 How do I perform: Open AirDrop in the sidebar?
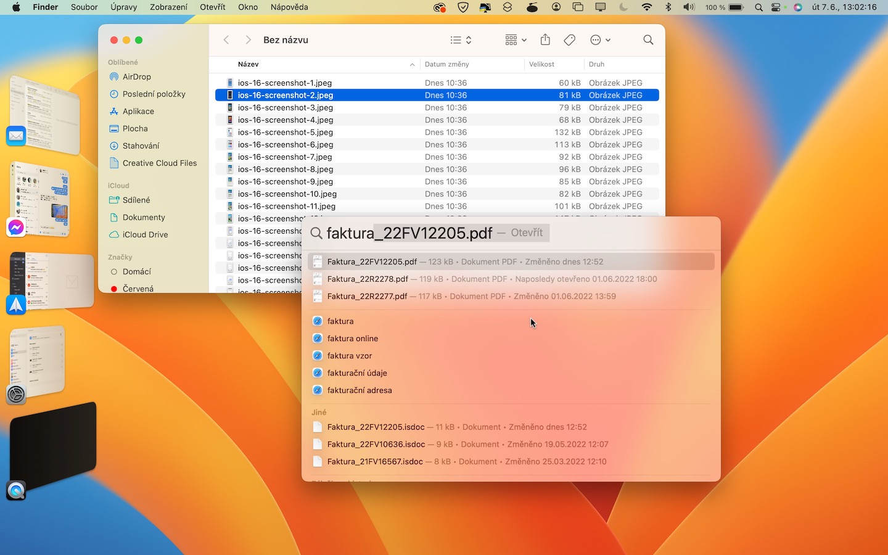(136, 77)
